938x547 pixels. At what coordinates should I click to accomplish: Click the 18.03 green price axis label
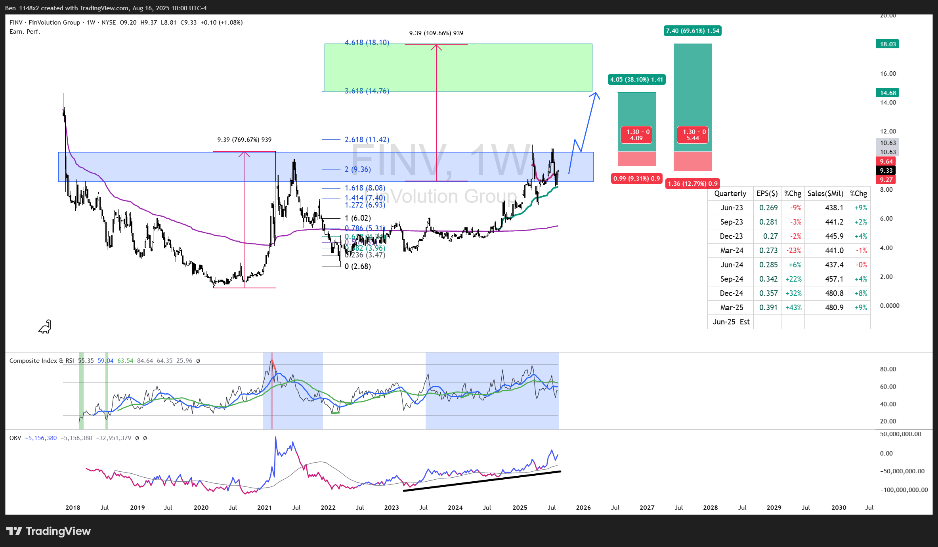click(887, 44)
